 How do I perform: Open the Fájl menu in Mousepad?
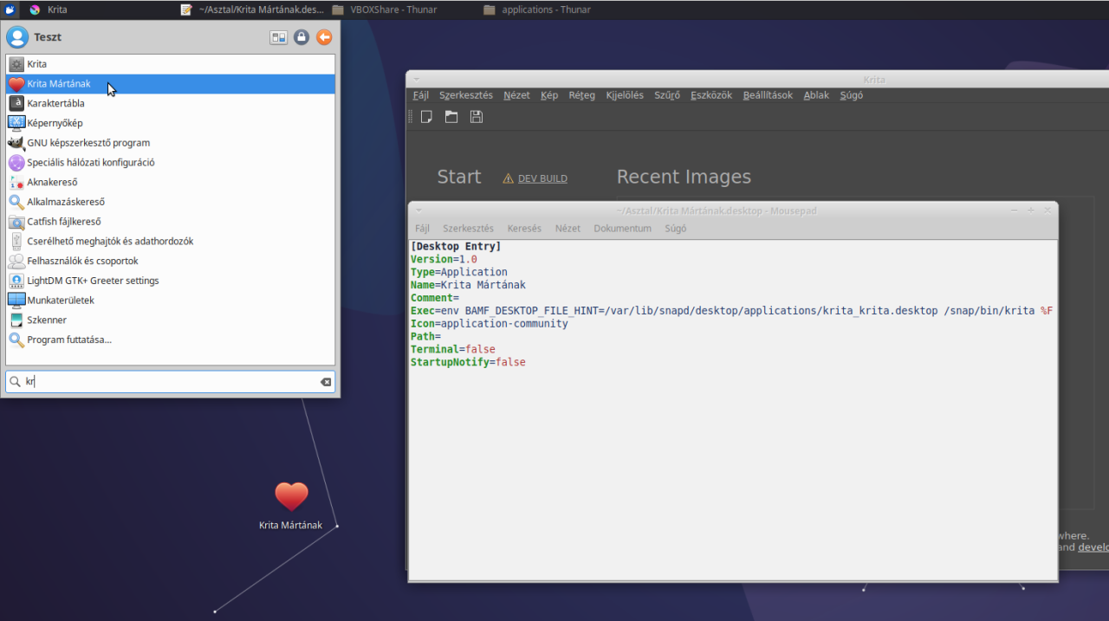[x=423, y=229]
